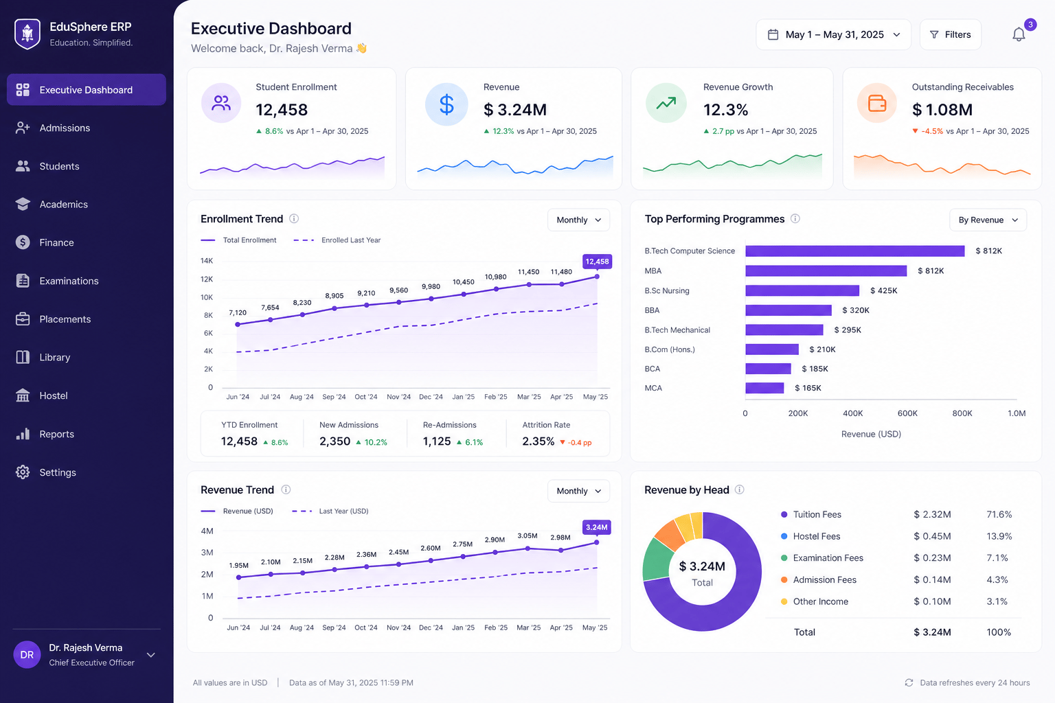The image size is (1055, 703).
Task: Click the info icon beside Enrollment Trend
Action: 294,218
